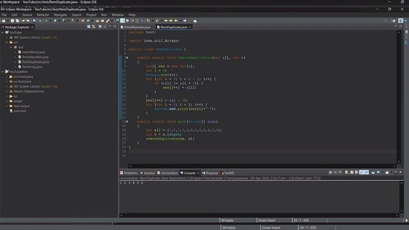Click the Quick Access search icon

click(x=386, y=20)
